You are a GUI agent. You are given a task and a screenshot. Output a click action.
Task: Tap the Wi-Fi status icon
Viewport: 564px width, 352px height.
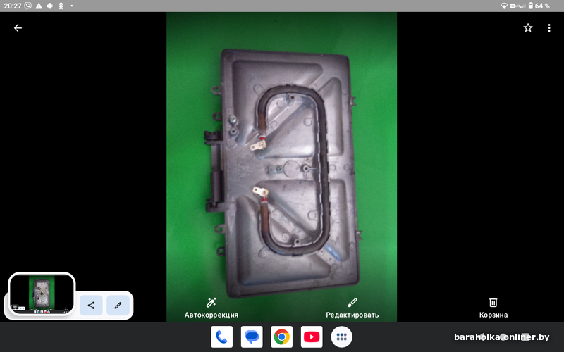click(504, 6)
